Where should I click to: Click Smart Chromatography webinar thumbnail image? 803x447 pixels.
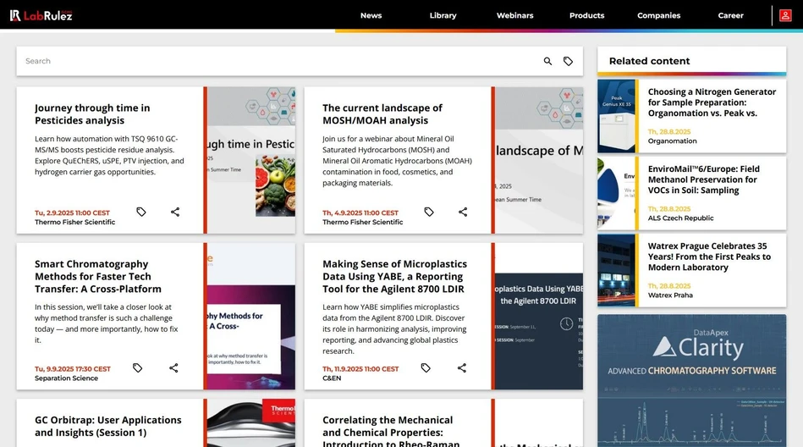pos(251,317)
